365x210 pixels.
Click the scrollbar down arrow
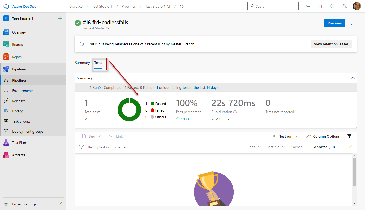[x=355, y=203]
